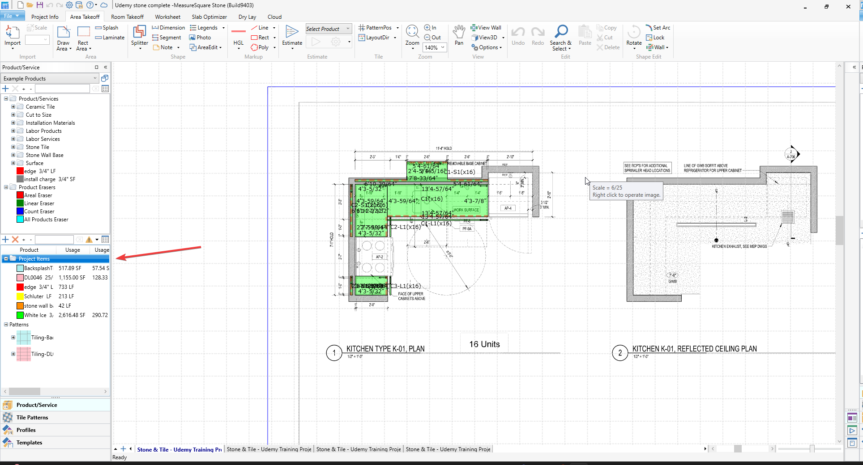Open the Select Product dropdown
The width and height of the screenshot is (863, 465).
(329, 29)
